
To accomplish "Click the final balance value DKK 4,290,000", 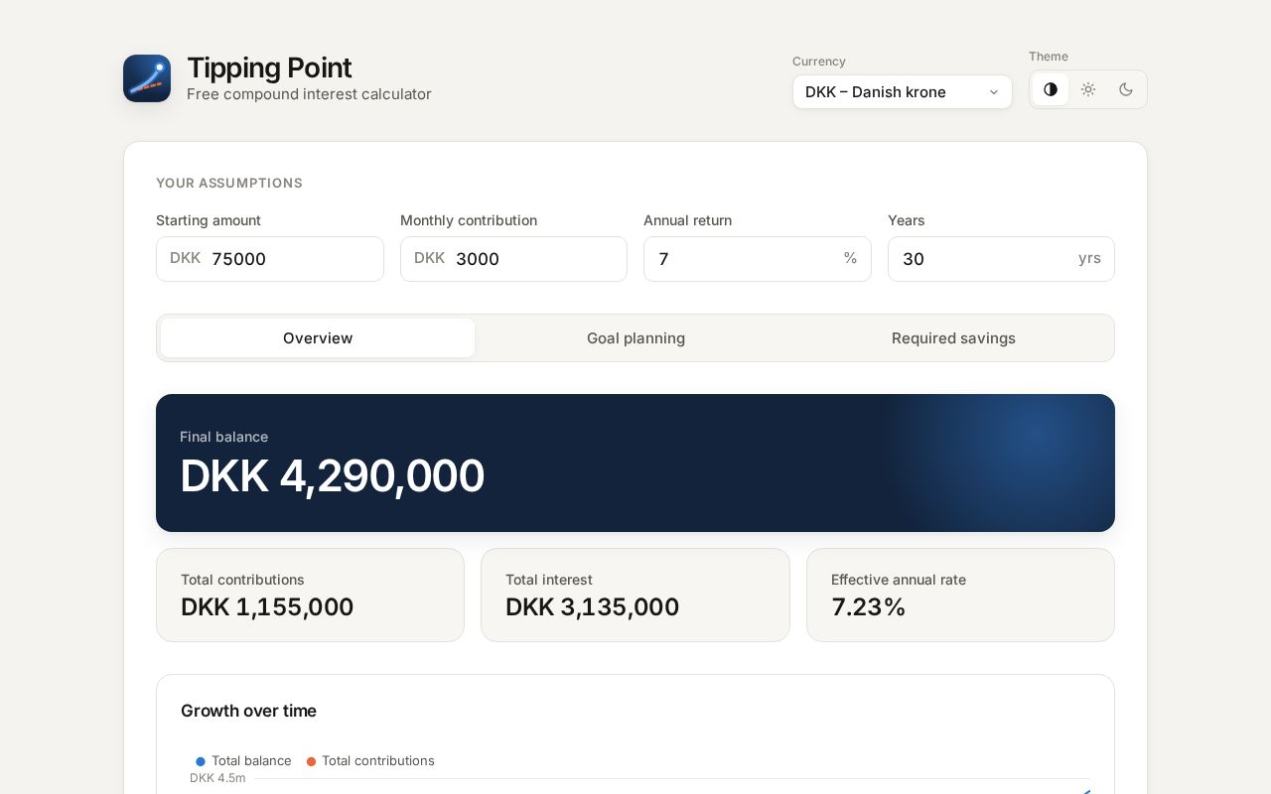I will tap(332, 476).
